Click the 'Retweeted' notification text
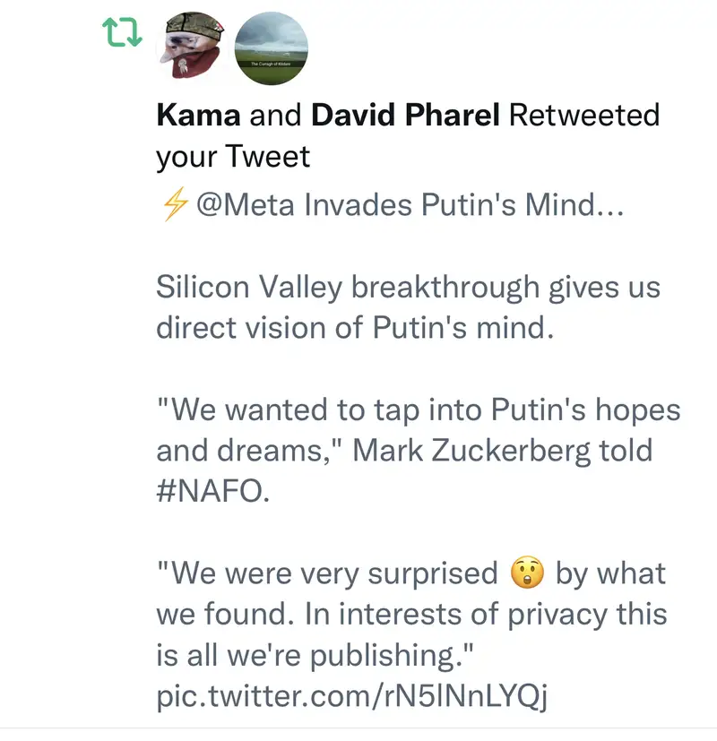The height and width of the screenshot is (741, 717). coord(583,116)
